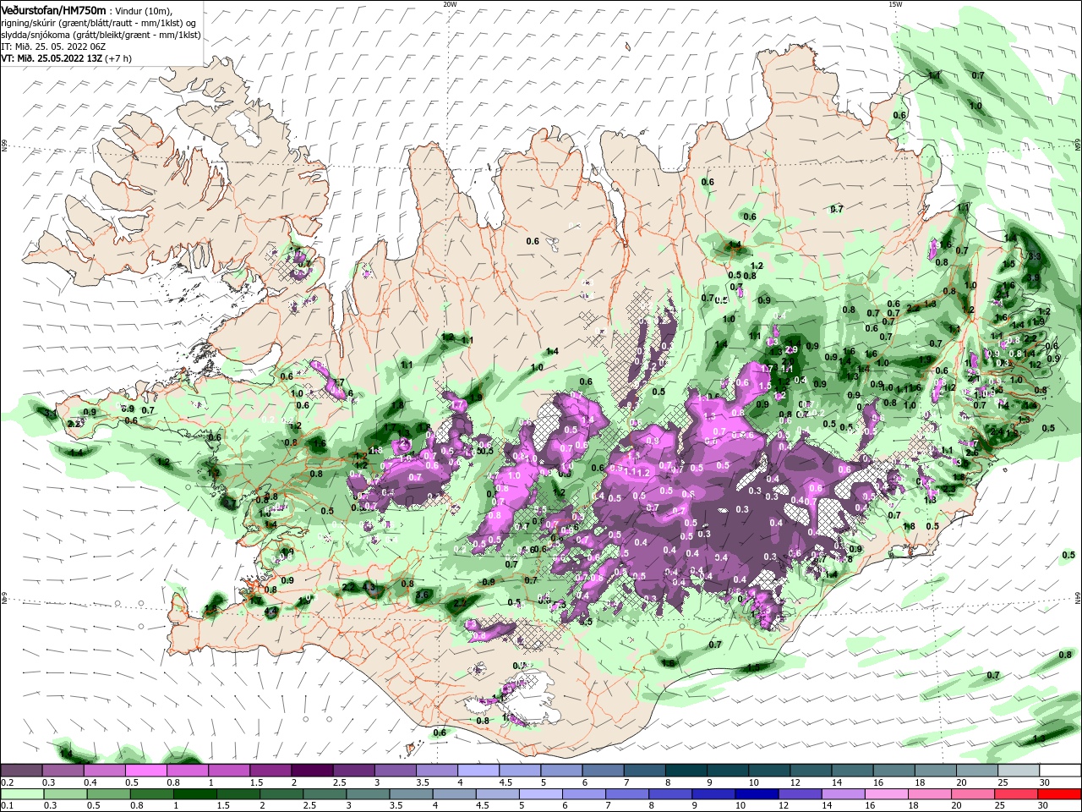Click the slydda/snjókoma legend description line
Screen dimensions: 1082x812
101,34
